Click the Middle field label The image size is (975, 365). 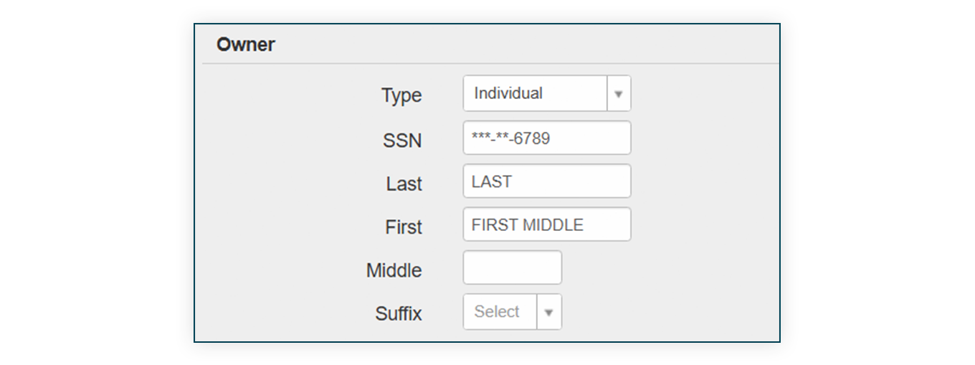pos(394,270)
